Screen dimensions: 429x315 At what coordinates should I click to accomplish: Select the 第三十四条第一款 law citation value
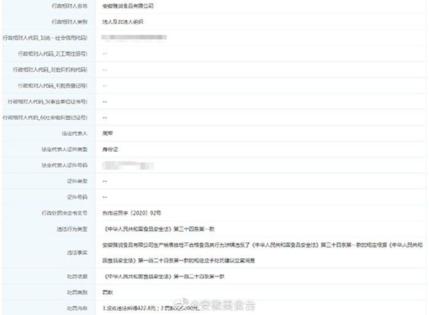pyautogui.click(x=158, y=229)
